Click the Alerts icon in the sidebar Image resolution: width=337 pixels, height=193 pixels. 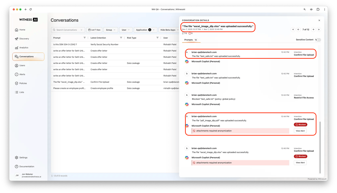17,74
